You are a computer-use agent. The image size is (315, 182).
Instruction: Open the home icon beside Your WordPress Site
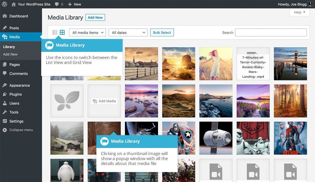tap(14, 4)
